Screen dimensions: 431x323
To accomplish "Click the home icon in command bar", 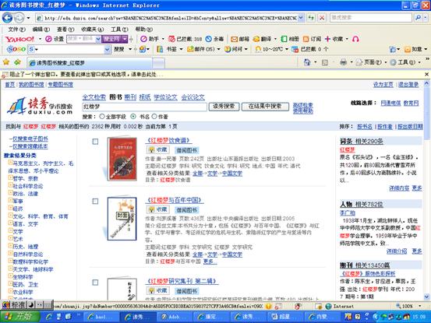I will click(x=307, y=62).
